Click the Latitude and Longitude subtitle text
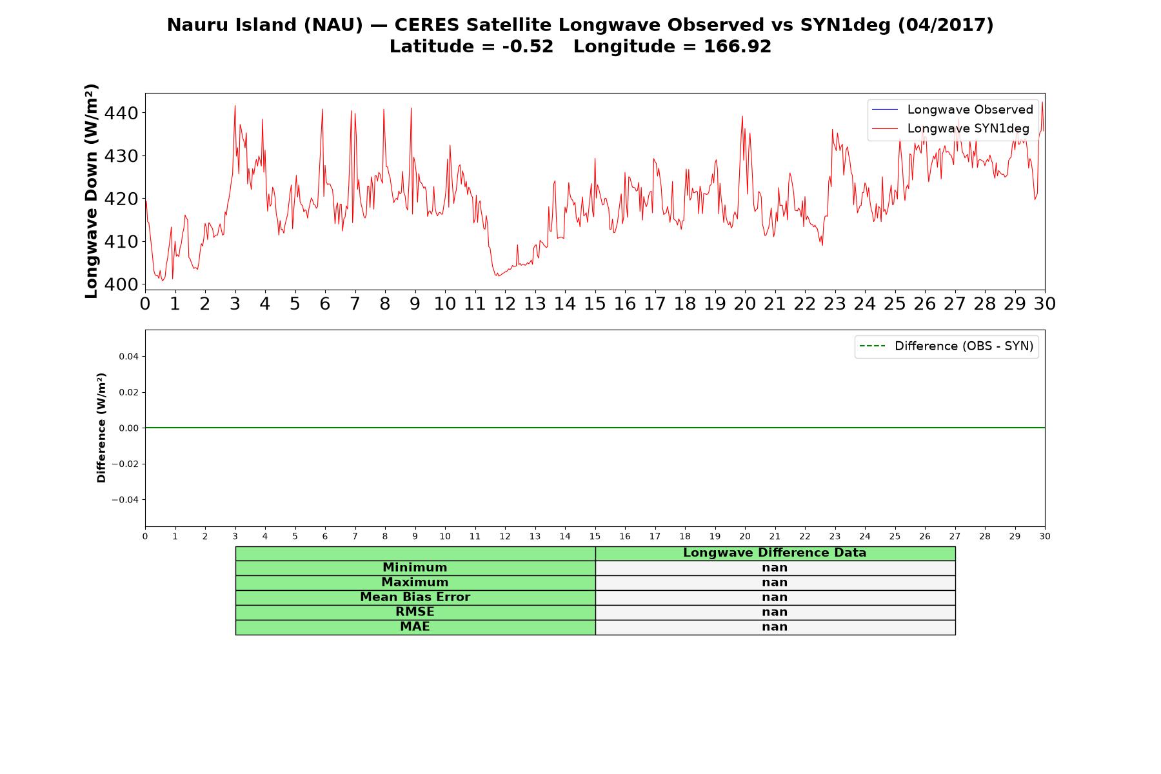The width and height of the screenshot is (1161, 774). pos(580,46)
